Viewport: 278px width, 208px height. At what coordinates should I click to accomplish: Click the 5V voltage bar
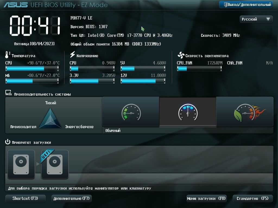point(143,69)
